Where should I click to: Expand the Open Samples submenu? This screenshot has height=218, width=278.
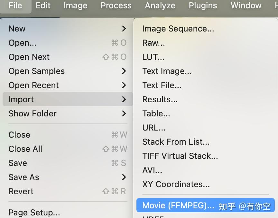click(124, 71)
